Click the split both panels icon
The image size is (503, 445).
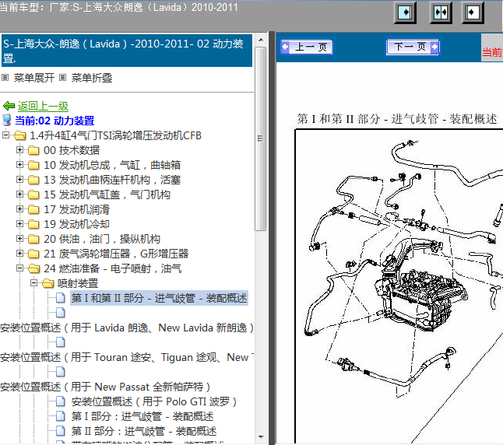(441, 12)
